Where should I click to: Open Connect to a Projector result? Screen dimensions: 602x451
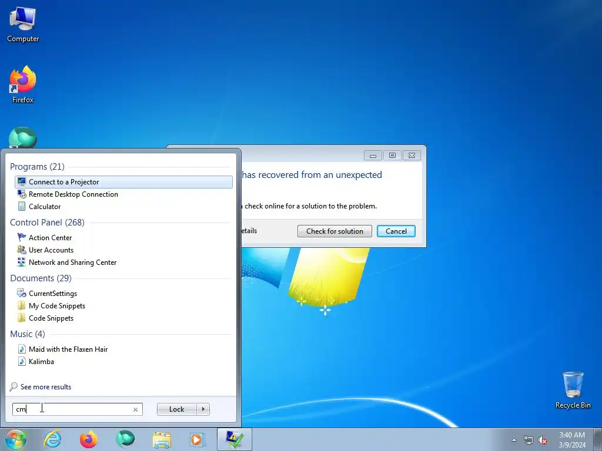pos(123,182)
